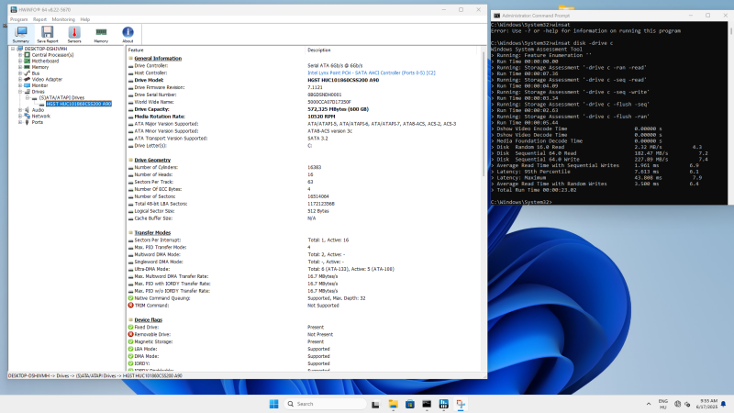734x413 pixels.
Task: Open Intel Lynx Point SATA AHCI Controller link
Action: [372, 73]
